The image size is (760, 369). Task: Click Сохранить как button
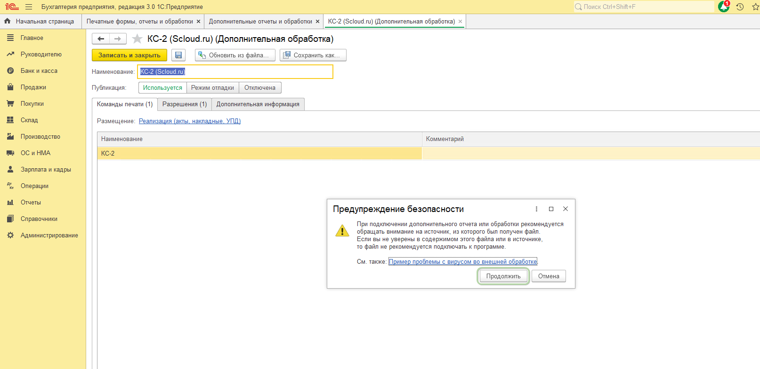coord(313,55)
